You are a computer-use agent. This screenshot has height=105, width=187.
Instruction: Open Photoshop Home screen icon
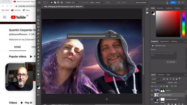tap(39, 3)
